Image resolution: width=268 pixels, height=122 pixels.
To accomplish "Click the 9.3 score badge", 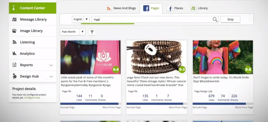I will tap(182, 69).
